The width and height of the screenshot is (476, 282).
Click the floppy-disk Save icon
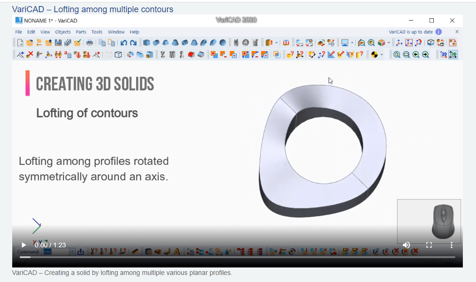58,43
